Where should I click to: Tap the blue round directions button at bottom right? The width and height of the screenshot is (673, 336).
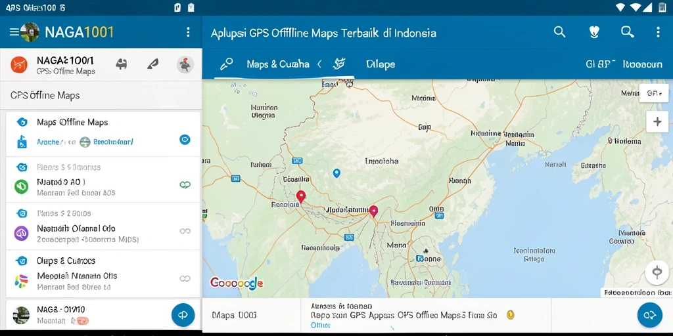[x=650, y=316]
